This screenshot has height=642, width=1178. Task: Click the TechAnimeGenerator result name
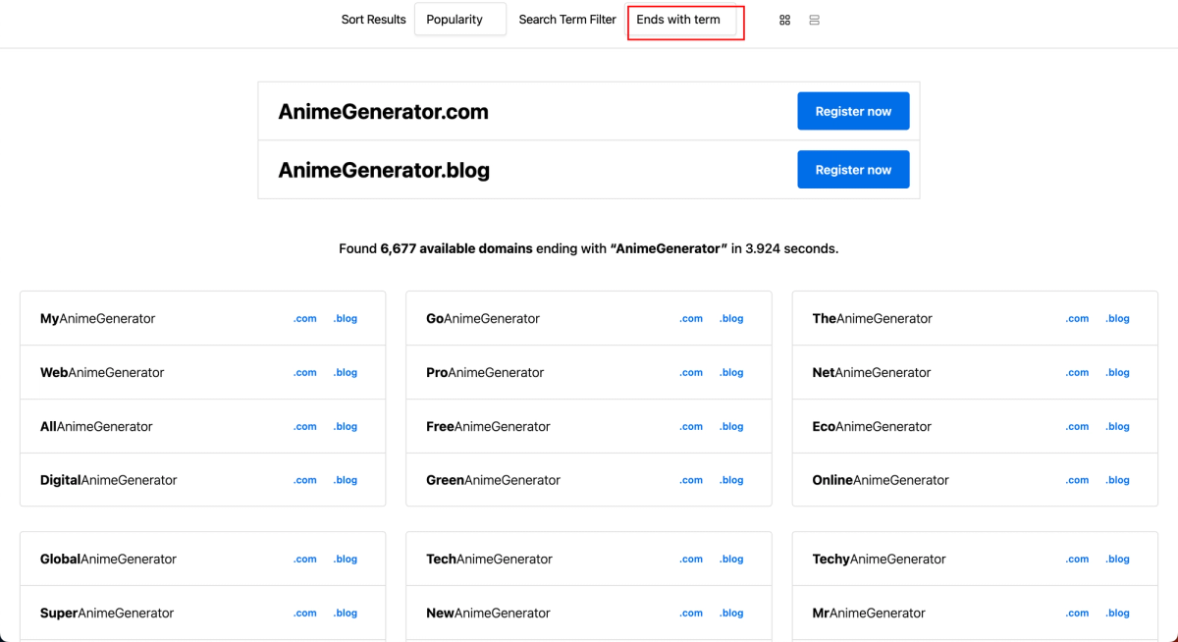pos(489,560)
